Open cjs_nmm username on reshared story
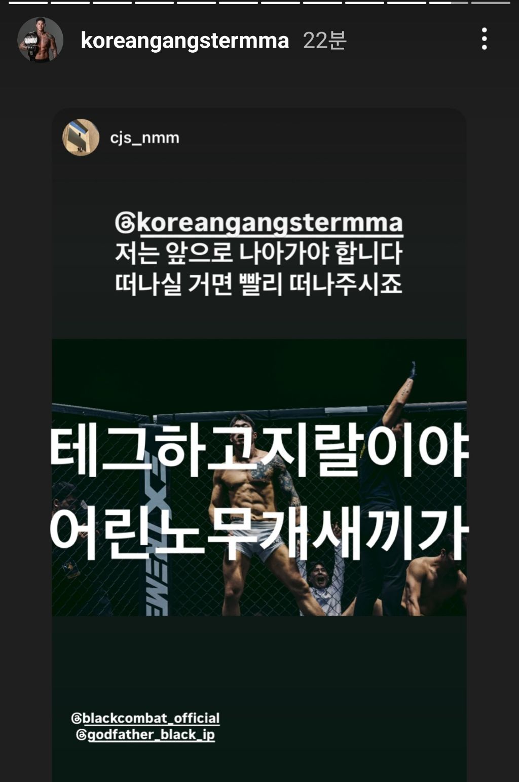Viewport: 519px width, 782px height. [x=144, y=138]
